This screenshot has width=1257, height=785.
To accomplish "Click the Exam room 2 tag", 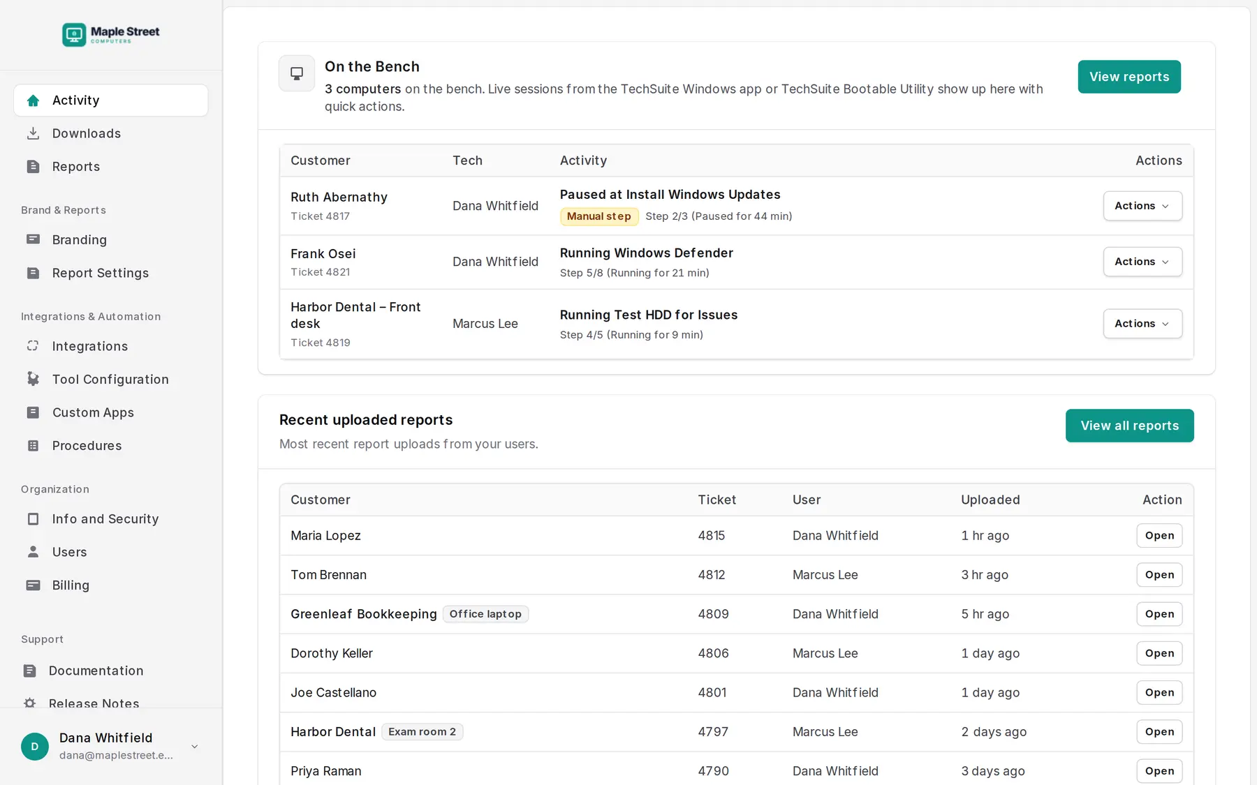I will pos(422,732).
